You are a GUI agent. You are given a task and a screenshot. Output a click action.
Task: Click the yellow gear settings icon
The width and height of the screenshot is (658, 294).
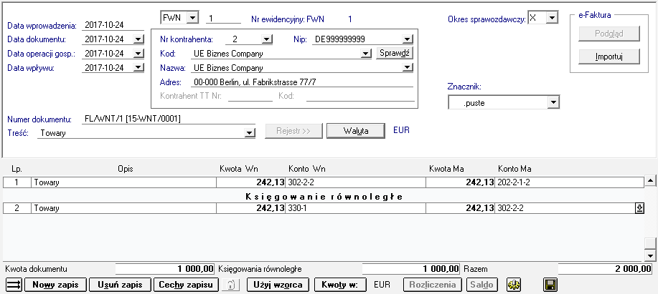[513, 285]
